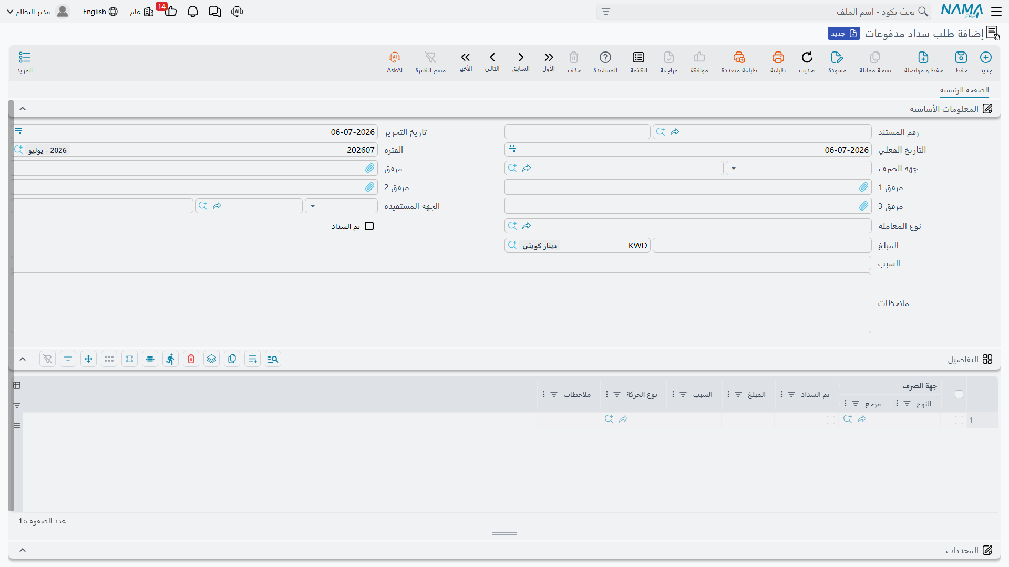1009x567 pixels.
Task: Click the notifications bell icon
Action: click(193, 12)
